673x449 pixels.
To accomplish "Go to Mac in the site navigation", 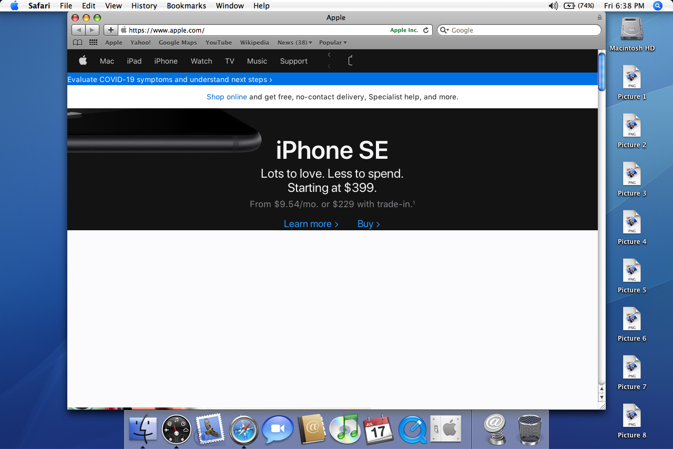I will tap(107, 61).
